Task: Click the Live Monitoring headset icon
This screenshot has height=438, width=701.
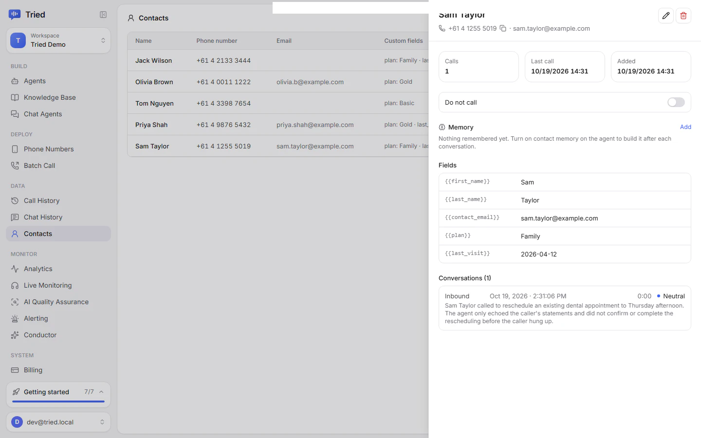Action: pos(15,285)
